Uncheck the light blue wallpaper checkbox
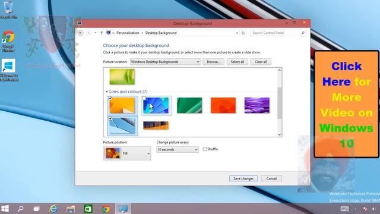The height and width of the screenshot is (214, 380). click(x=110, y=119)
